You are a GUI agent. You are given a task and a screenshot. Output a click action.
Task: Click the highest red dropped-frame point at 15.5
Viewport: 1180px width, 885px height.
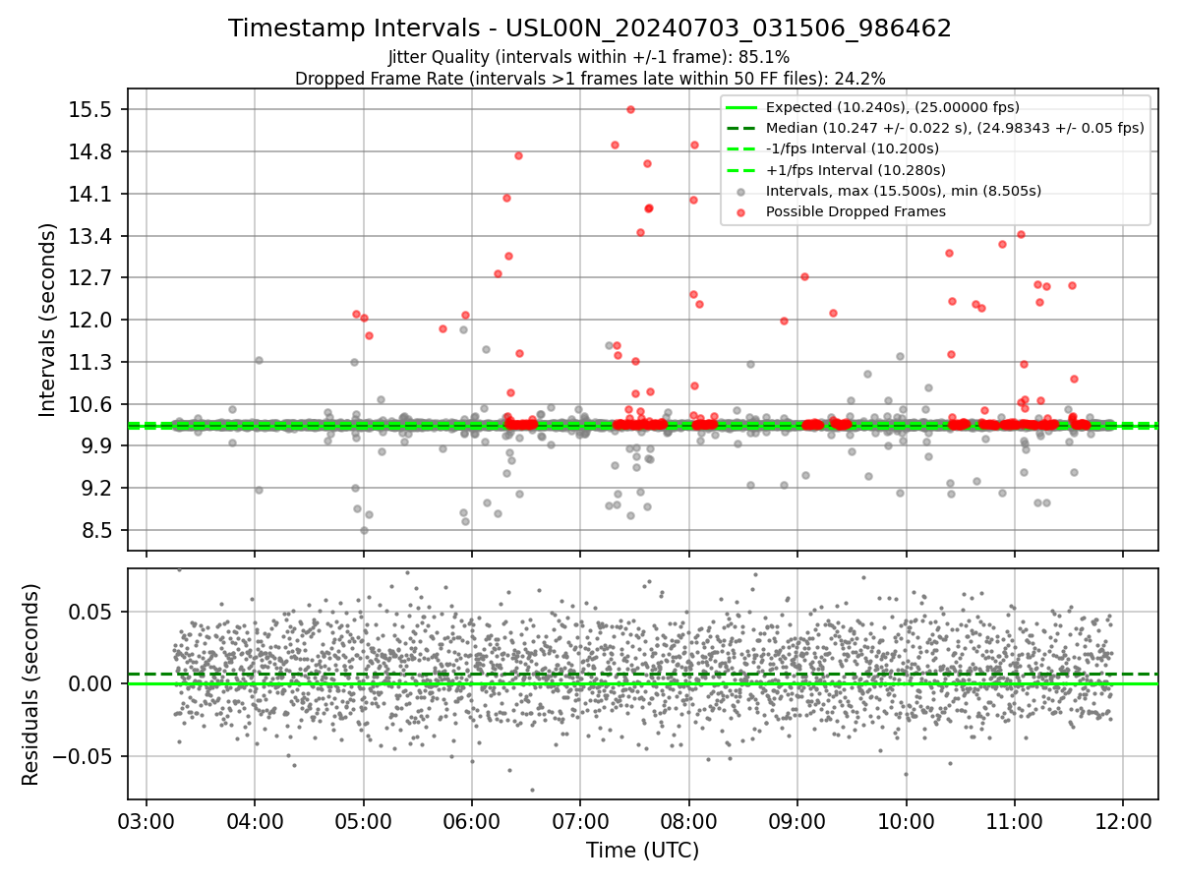coord(630,109)
